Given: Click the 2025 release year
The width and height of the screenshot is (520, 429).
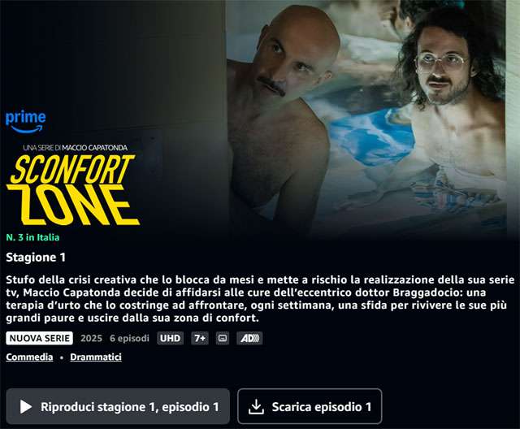Looking at the screenshot, I should coord(92,338).
